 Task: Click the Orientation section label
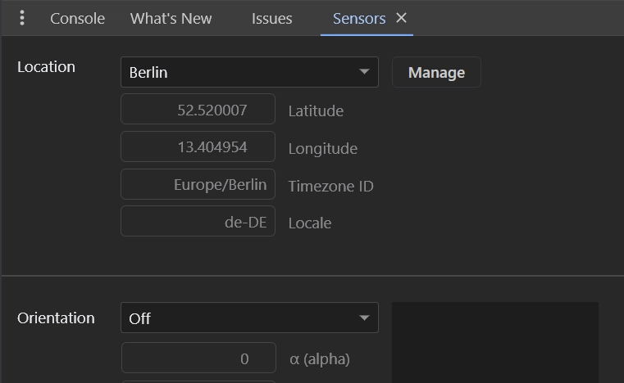click(56, 318)
